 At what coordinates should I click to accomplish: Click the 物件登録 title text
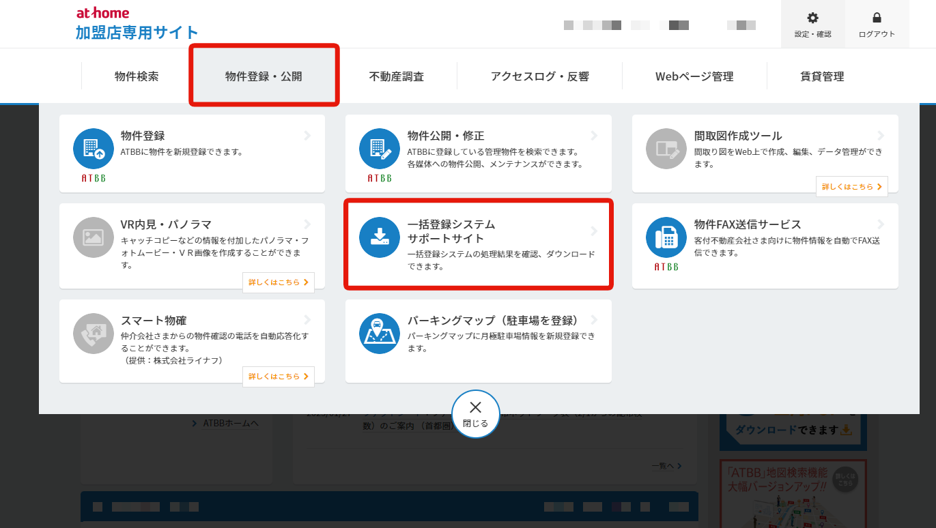[143, 136]
